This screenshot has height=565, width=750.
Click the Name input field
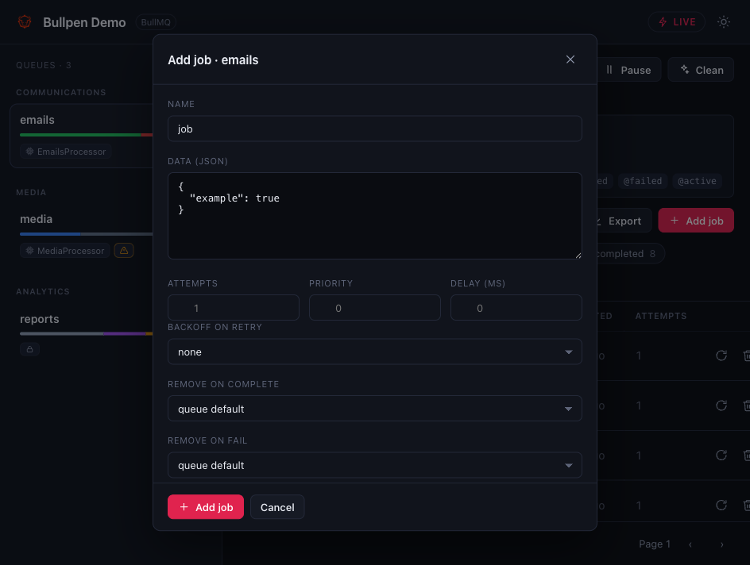pyautogui.click(x=374, y=129)
